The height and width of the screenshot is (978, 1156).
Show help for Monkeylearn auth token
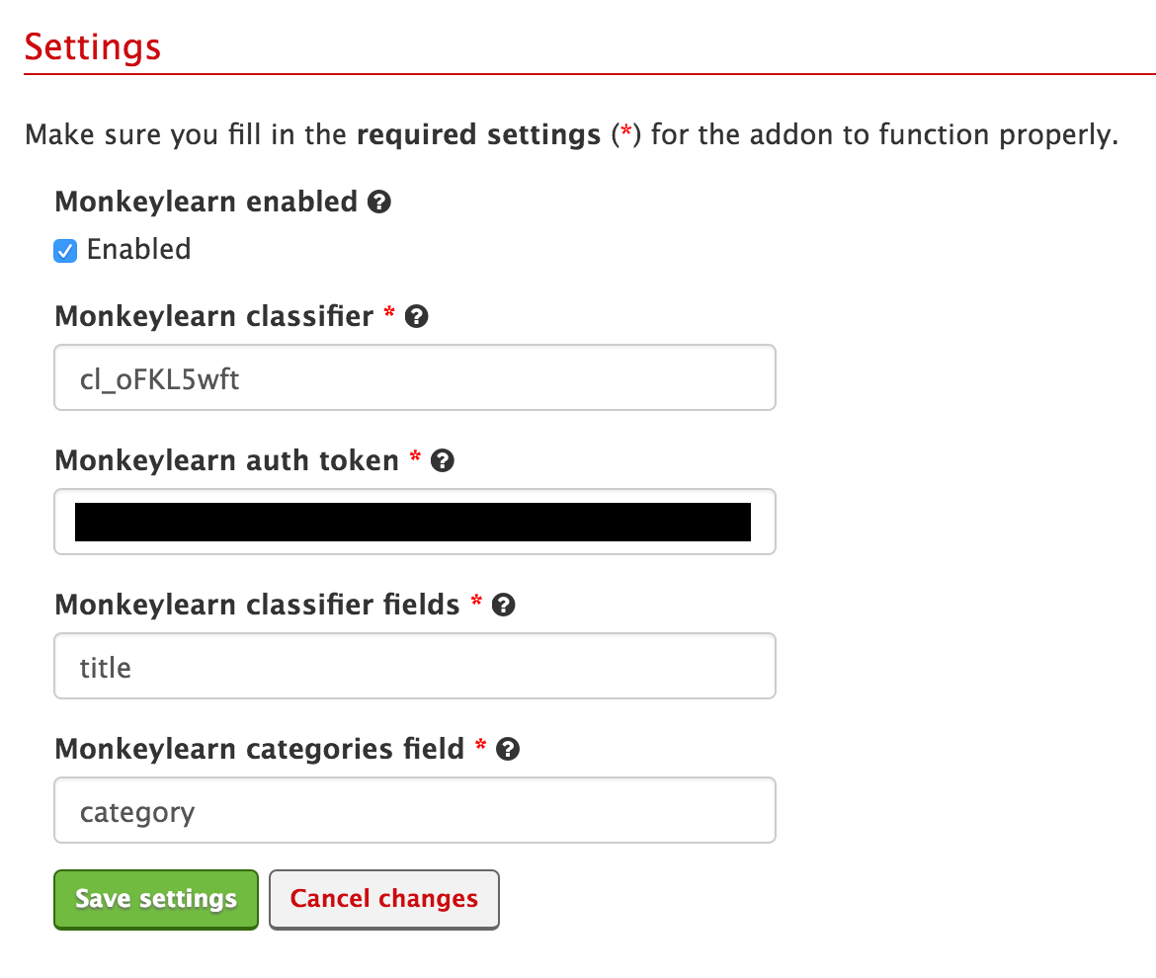click(x=443, y=460)
